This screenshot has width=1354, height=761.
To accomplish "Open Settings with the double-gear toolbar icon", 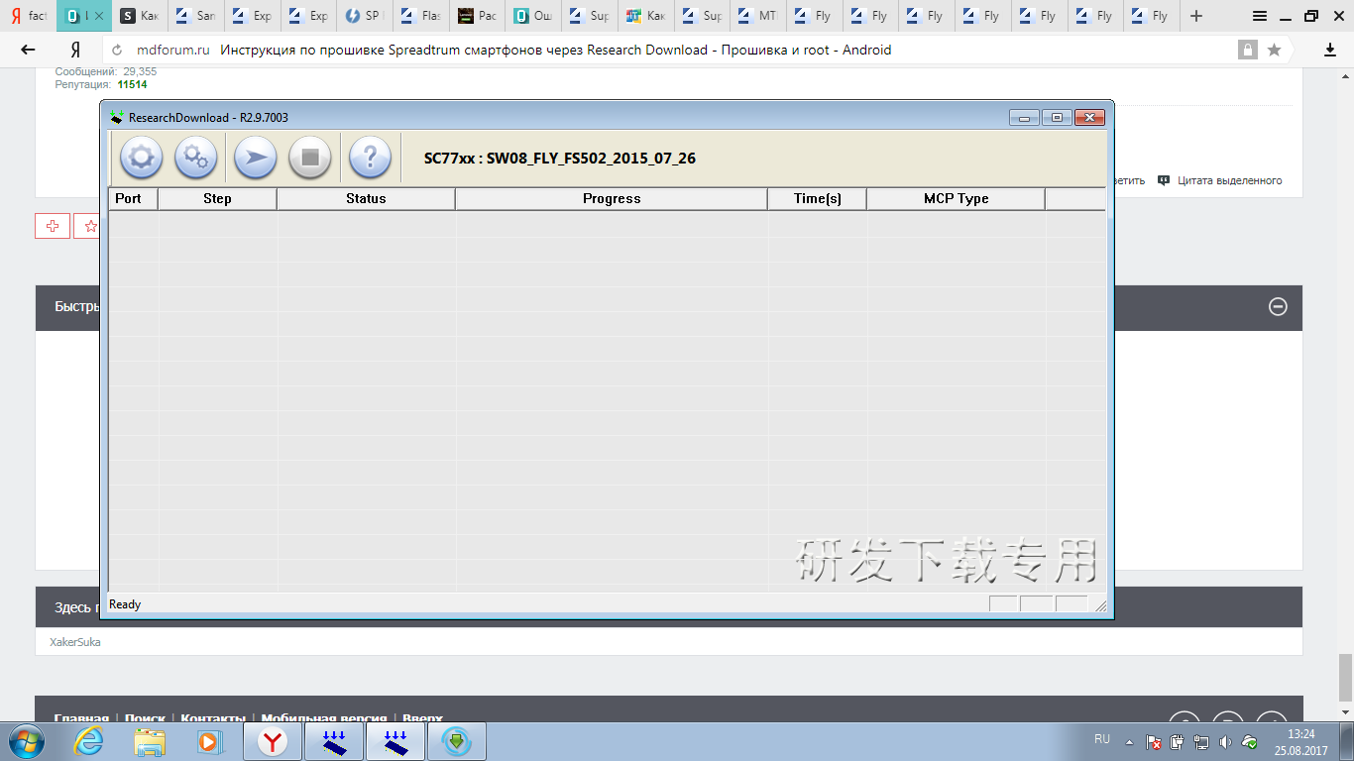I will click(196, 158).
